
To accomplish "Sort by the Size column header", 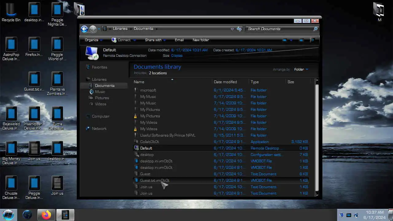I will 298,82.
